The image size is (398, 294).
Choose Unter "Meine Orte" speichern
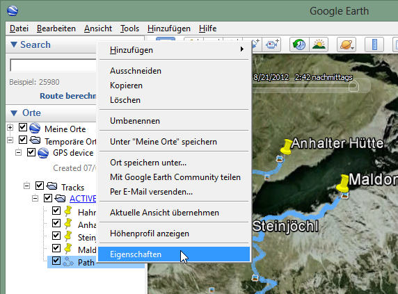click(174, 142)
